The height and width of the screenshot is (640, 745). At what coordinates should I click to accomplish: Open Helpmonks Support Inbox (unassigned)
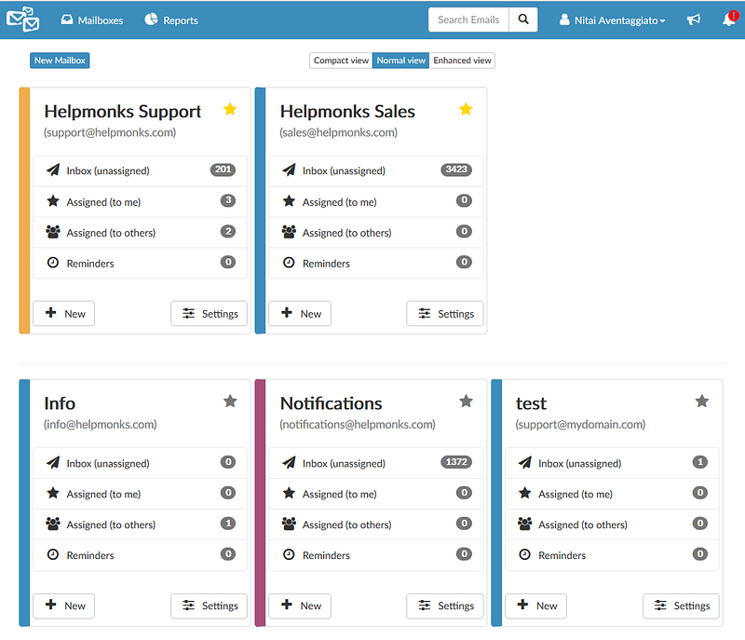point(141,170)
